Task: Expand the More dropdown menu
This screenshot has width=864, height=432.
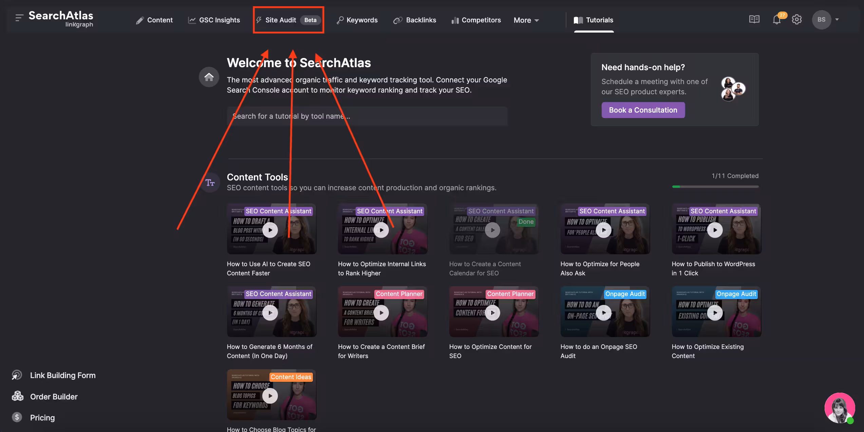Action: click(x=526, y=20)
